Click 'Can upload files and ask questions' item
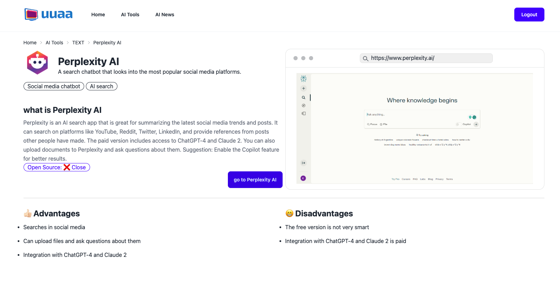Viewport: 560px width, 296px height. 82,241
